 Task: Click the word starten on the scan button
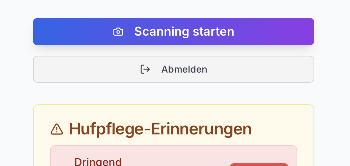214,32
